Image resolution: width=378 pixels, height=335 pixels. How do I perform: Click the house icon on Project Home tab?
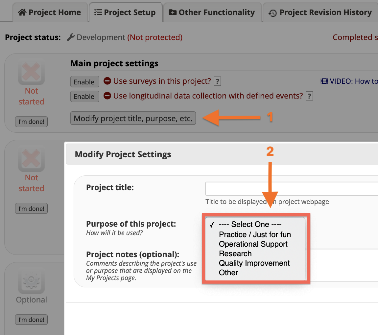22,12
